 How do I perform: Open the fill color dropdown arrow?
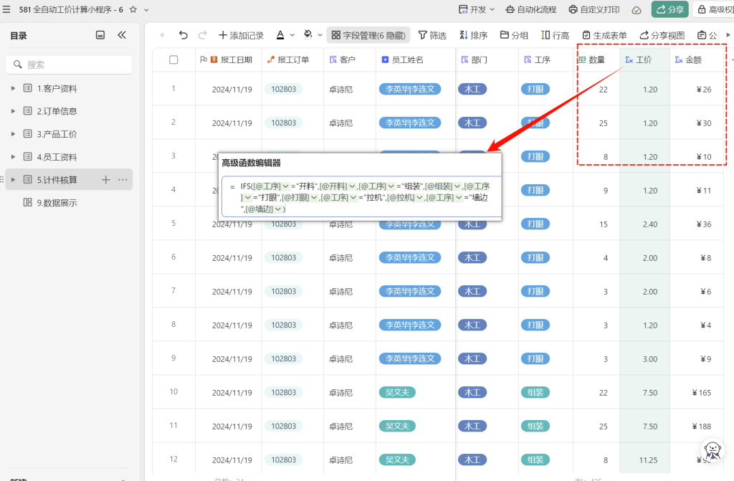click(x=320, y=35)
